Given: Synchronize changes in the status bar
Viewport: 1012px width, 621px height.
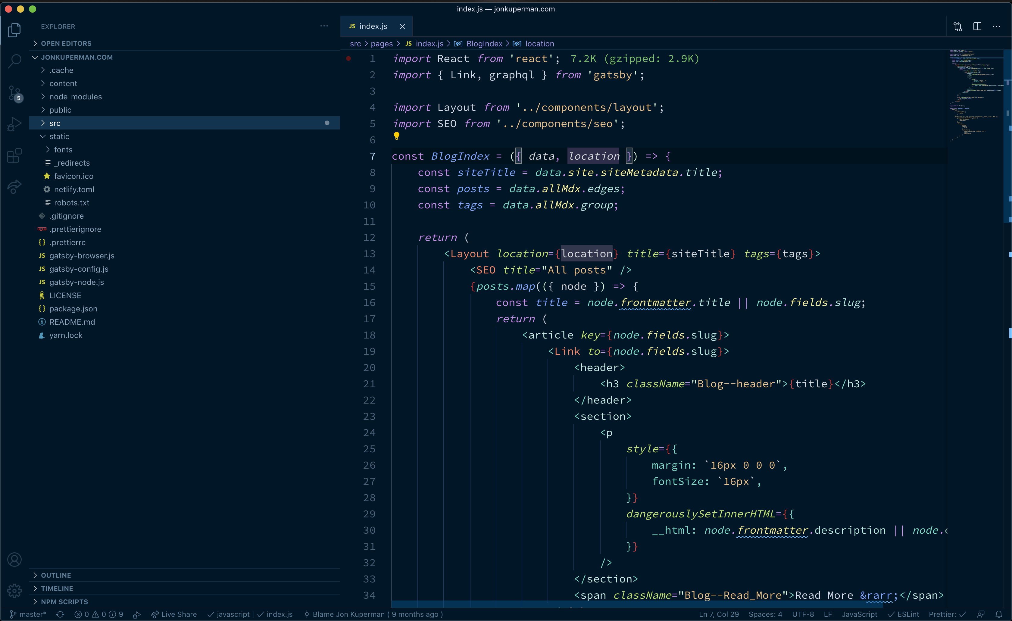Looking at the screenshot, I should pyautogui.click(x=60, y=614).
